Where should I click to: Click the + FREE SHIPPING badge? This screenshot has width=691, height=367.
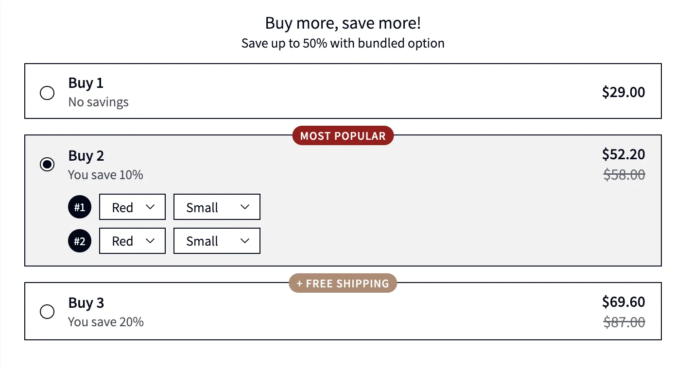[x=343, y=284]
